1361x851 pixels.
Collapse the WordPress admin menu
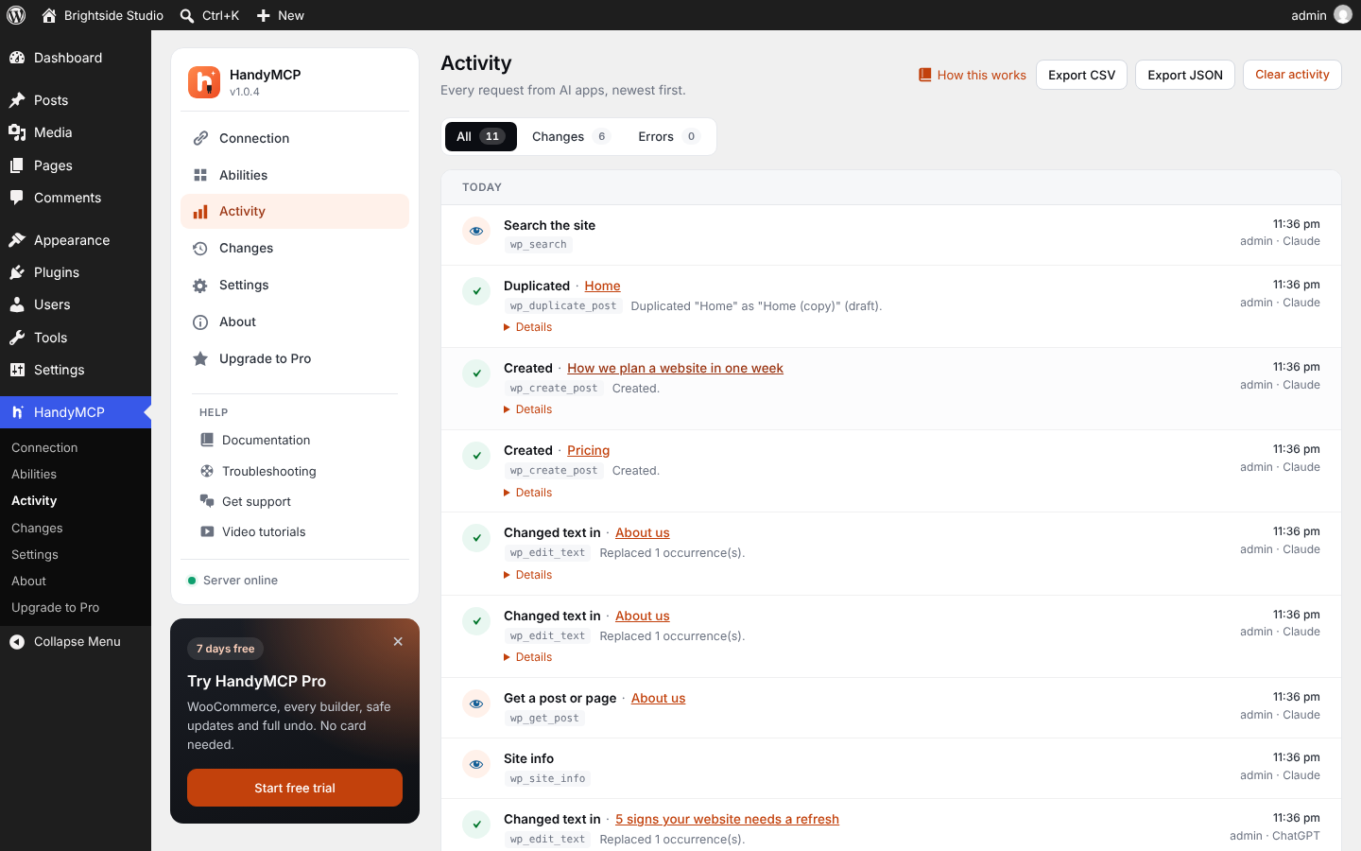(76, 641)
